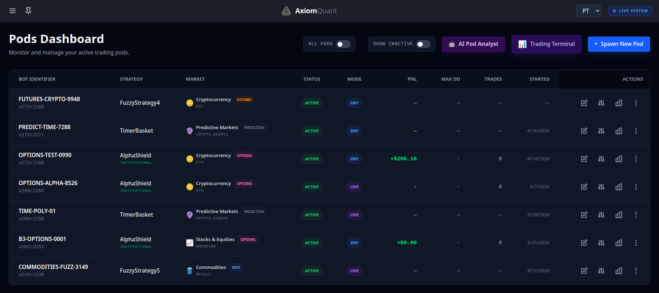Viewport: 659px width, 293px height.
Task: Open more options for OPTIONS-TEST-0990
Action: click(x=636, y=159)
